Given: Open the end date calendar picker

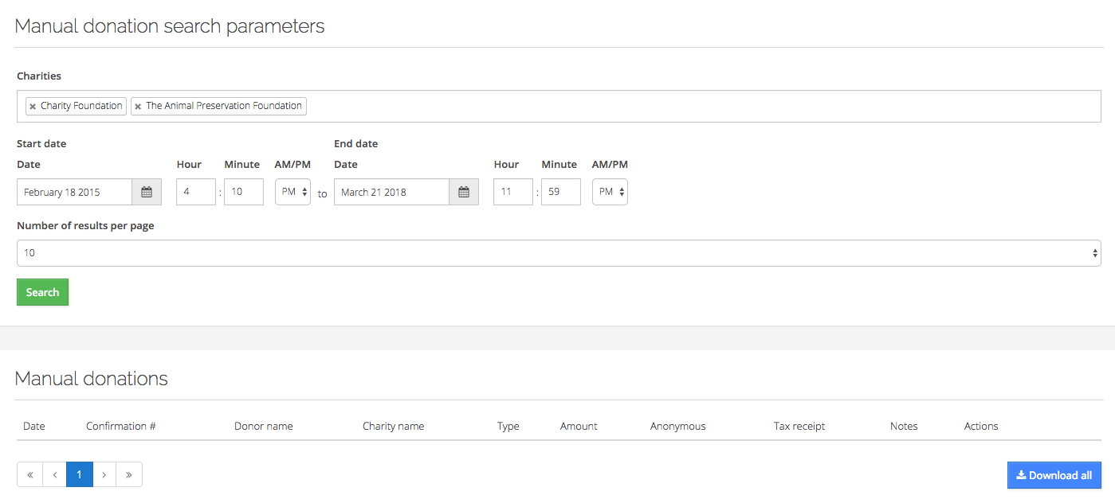Looking at the screenshot, I should 464,193.
